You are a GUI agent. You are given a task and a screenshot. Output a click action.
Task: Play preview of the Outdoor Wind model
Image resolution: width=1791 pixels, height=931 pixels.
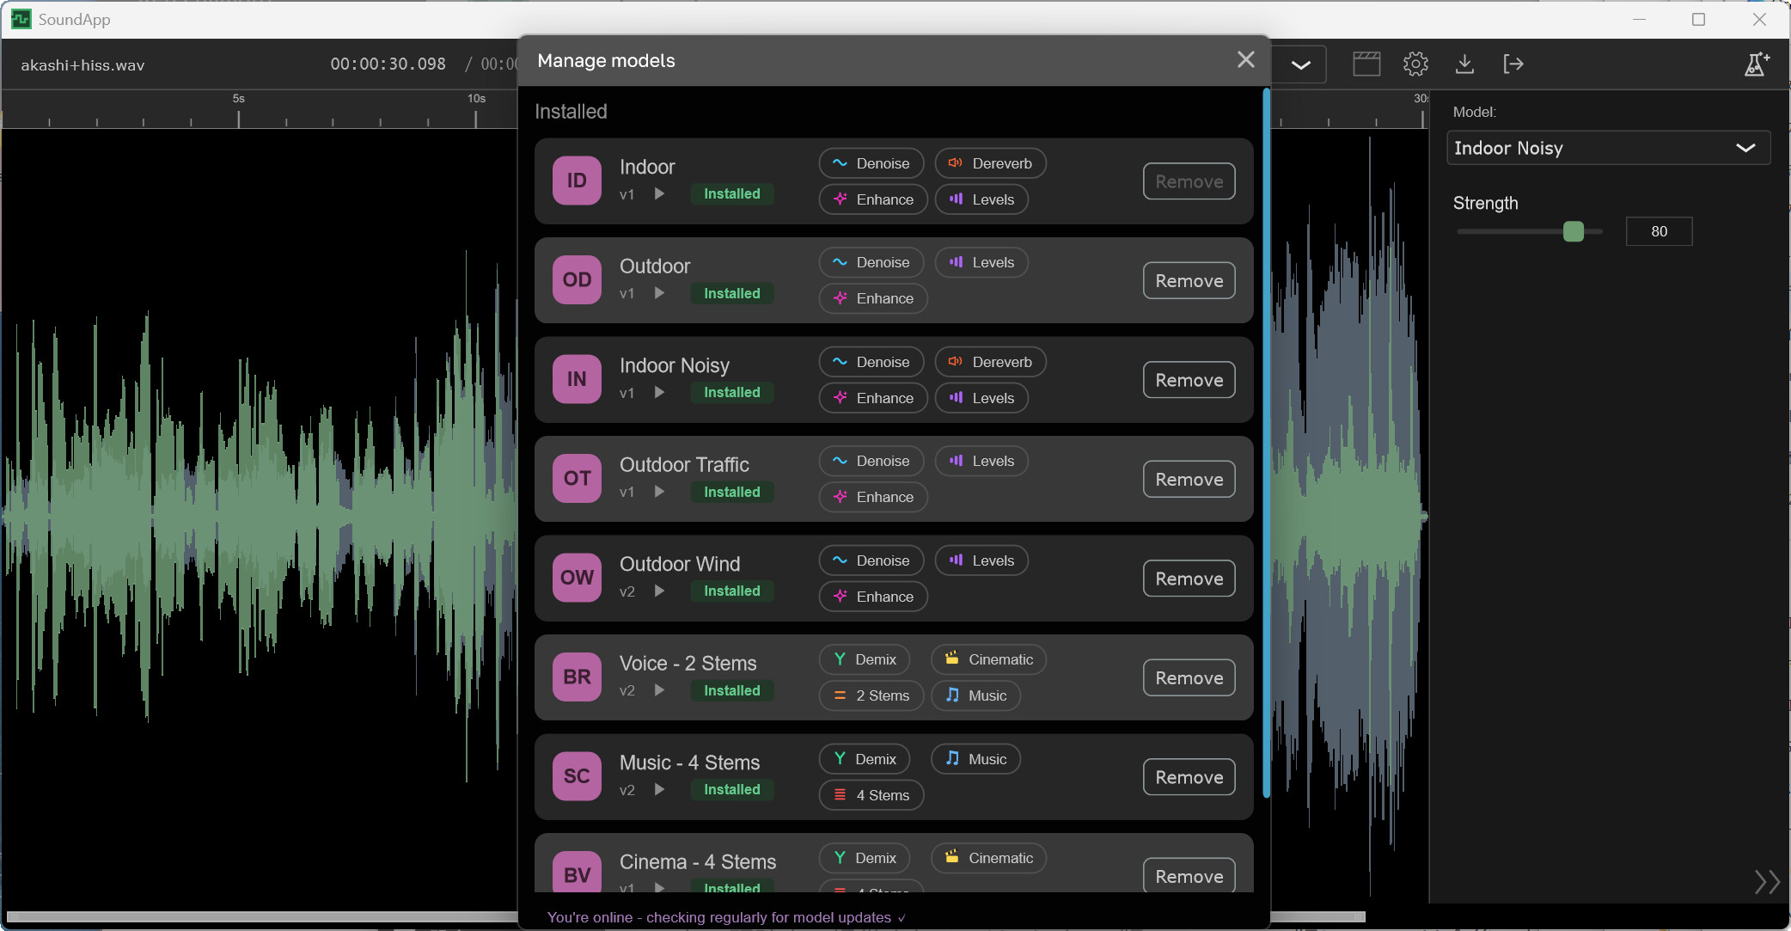pyautogui.click(x=659, y=591)
